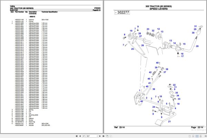
Task: Go to the previous page
Action: pos(80,136)
